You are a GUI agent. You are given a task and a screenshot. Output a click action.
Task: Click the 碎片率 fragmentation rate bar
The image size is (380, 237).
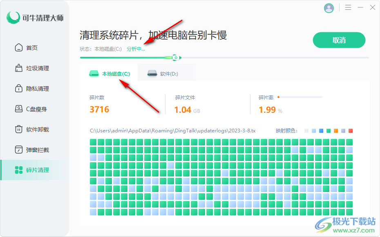[x=300, y=97]
